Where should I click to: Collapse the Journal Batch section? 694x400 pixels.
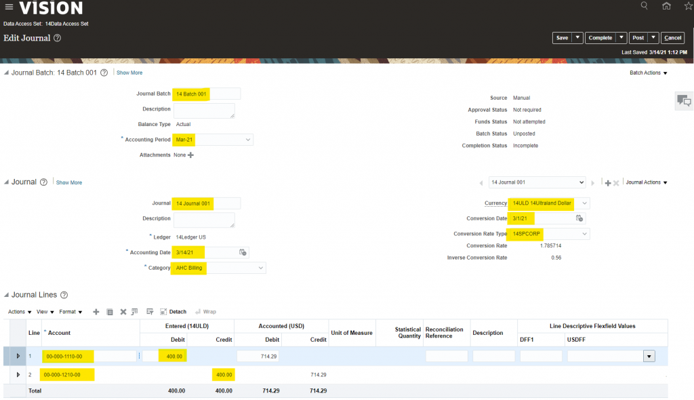(7, 73)
